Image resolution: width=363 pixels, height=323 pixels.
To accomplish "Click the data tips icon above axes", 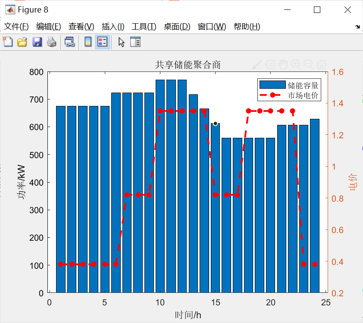I will (x=270, y=65).
